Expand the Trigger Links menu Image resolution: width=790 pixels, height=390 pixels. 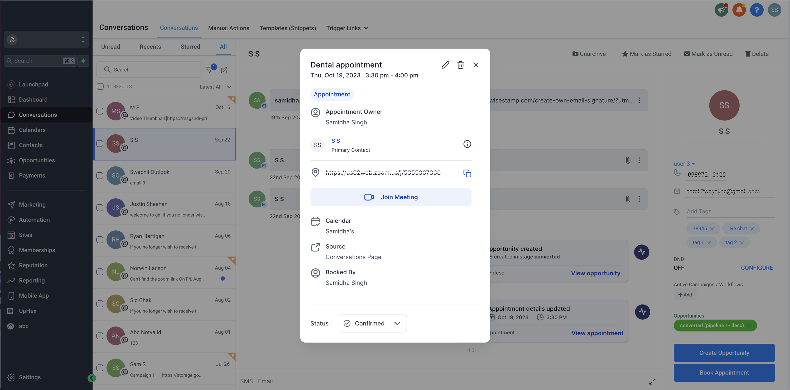(x=347, y=28)
